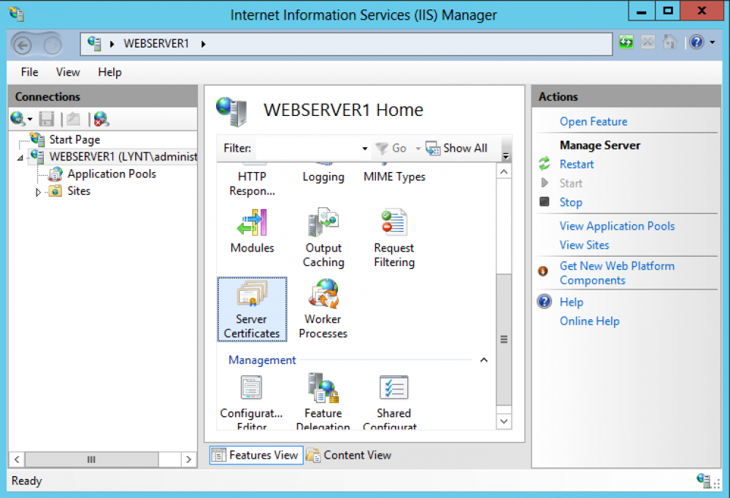730x498 pixels.
Task: Restart the server from Actions pane
Action: [576, 164]
